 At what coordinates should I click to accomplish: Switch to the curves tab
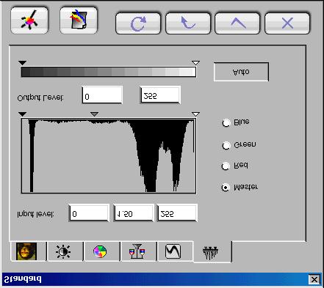click(173, 251)
